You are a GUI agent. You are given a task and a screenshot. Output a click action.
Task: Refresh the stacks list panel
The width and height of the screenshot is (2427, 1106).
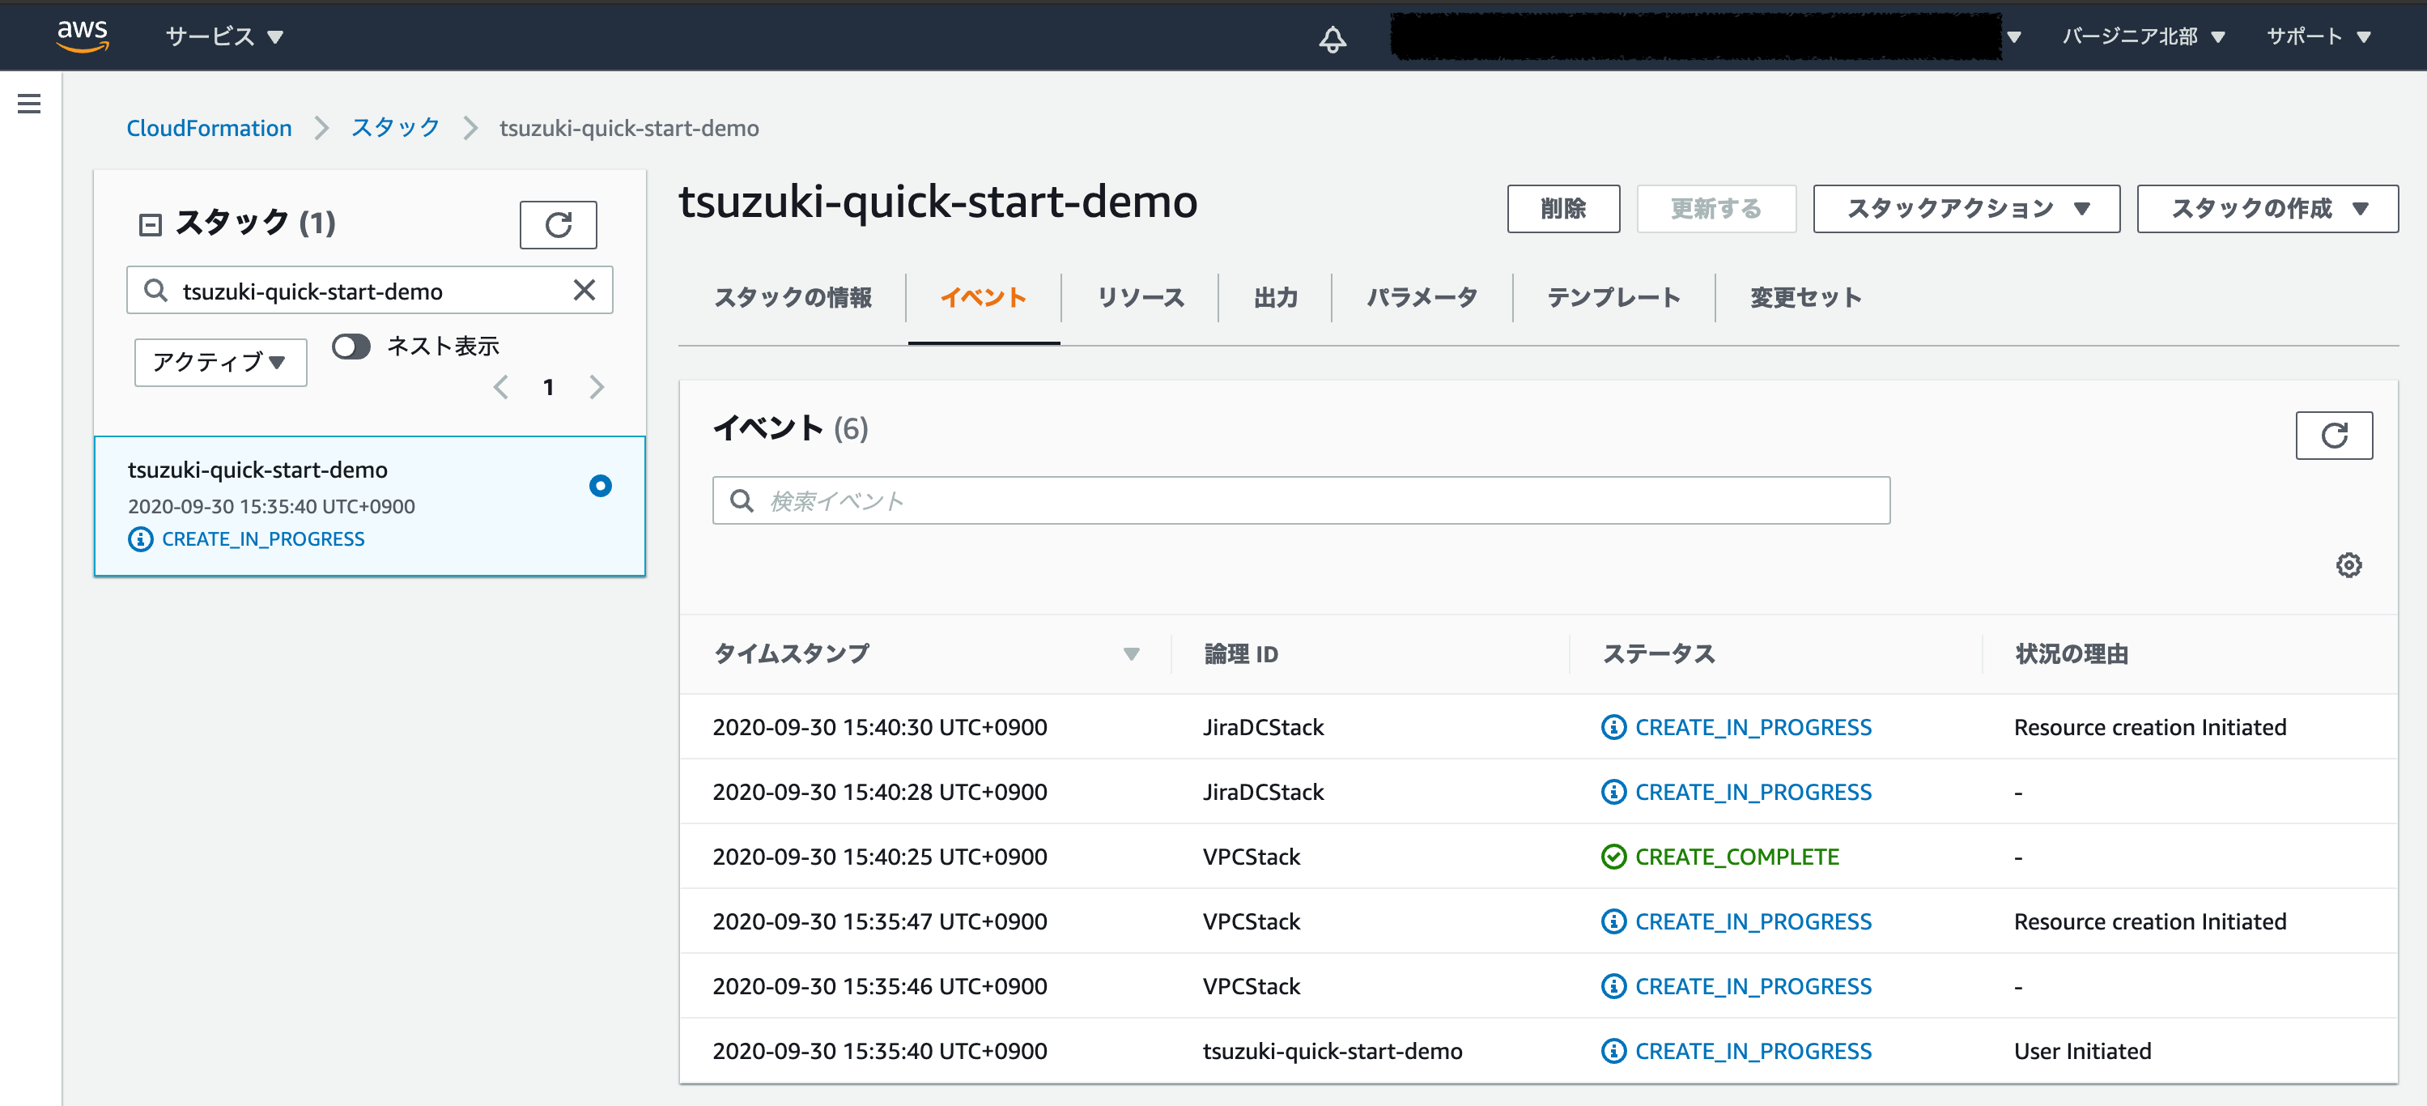558,224
